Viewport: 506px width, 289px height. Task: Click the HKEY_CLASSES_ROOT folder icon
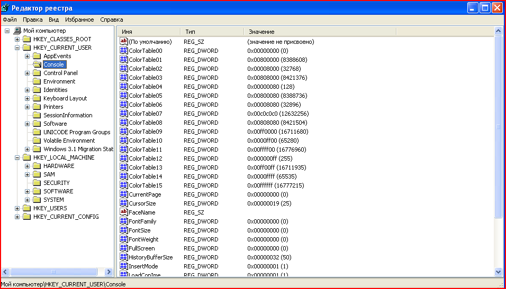coord(27,39)
